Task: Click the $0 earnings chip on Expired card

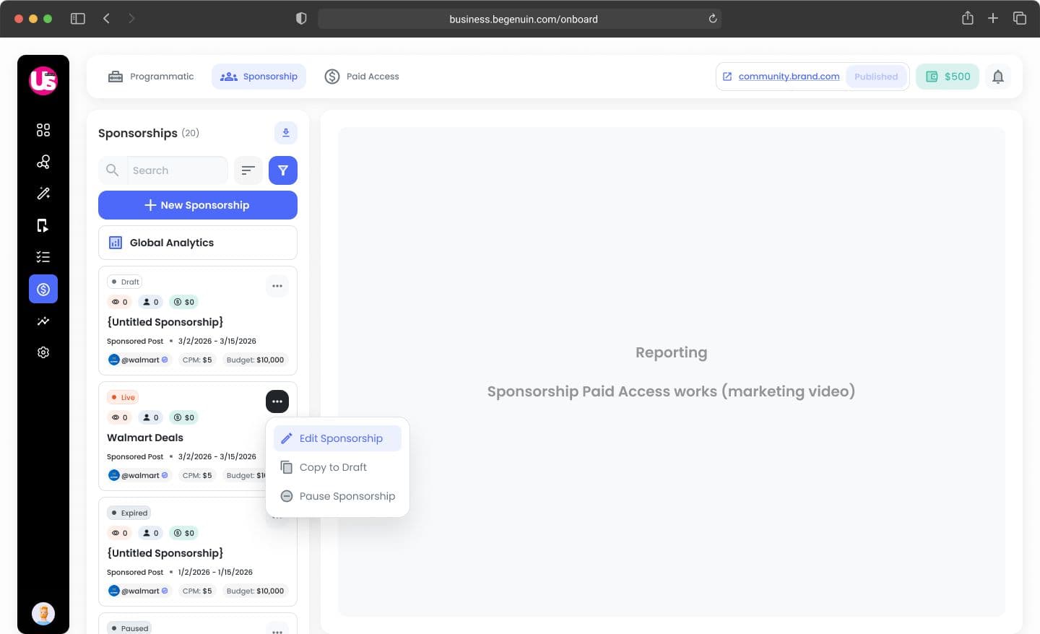Action: [184, 533]
